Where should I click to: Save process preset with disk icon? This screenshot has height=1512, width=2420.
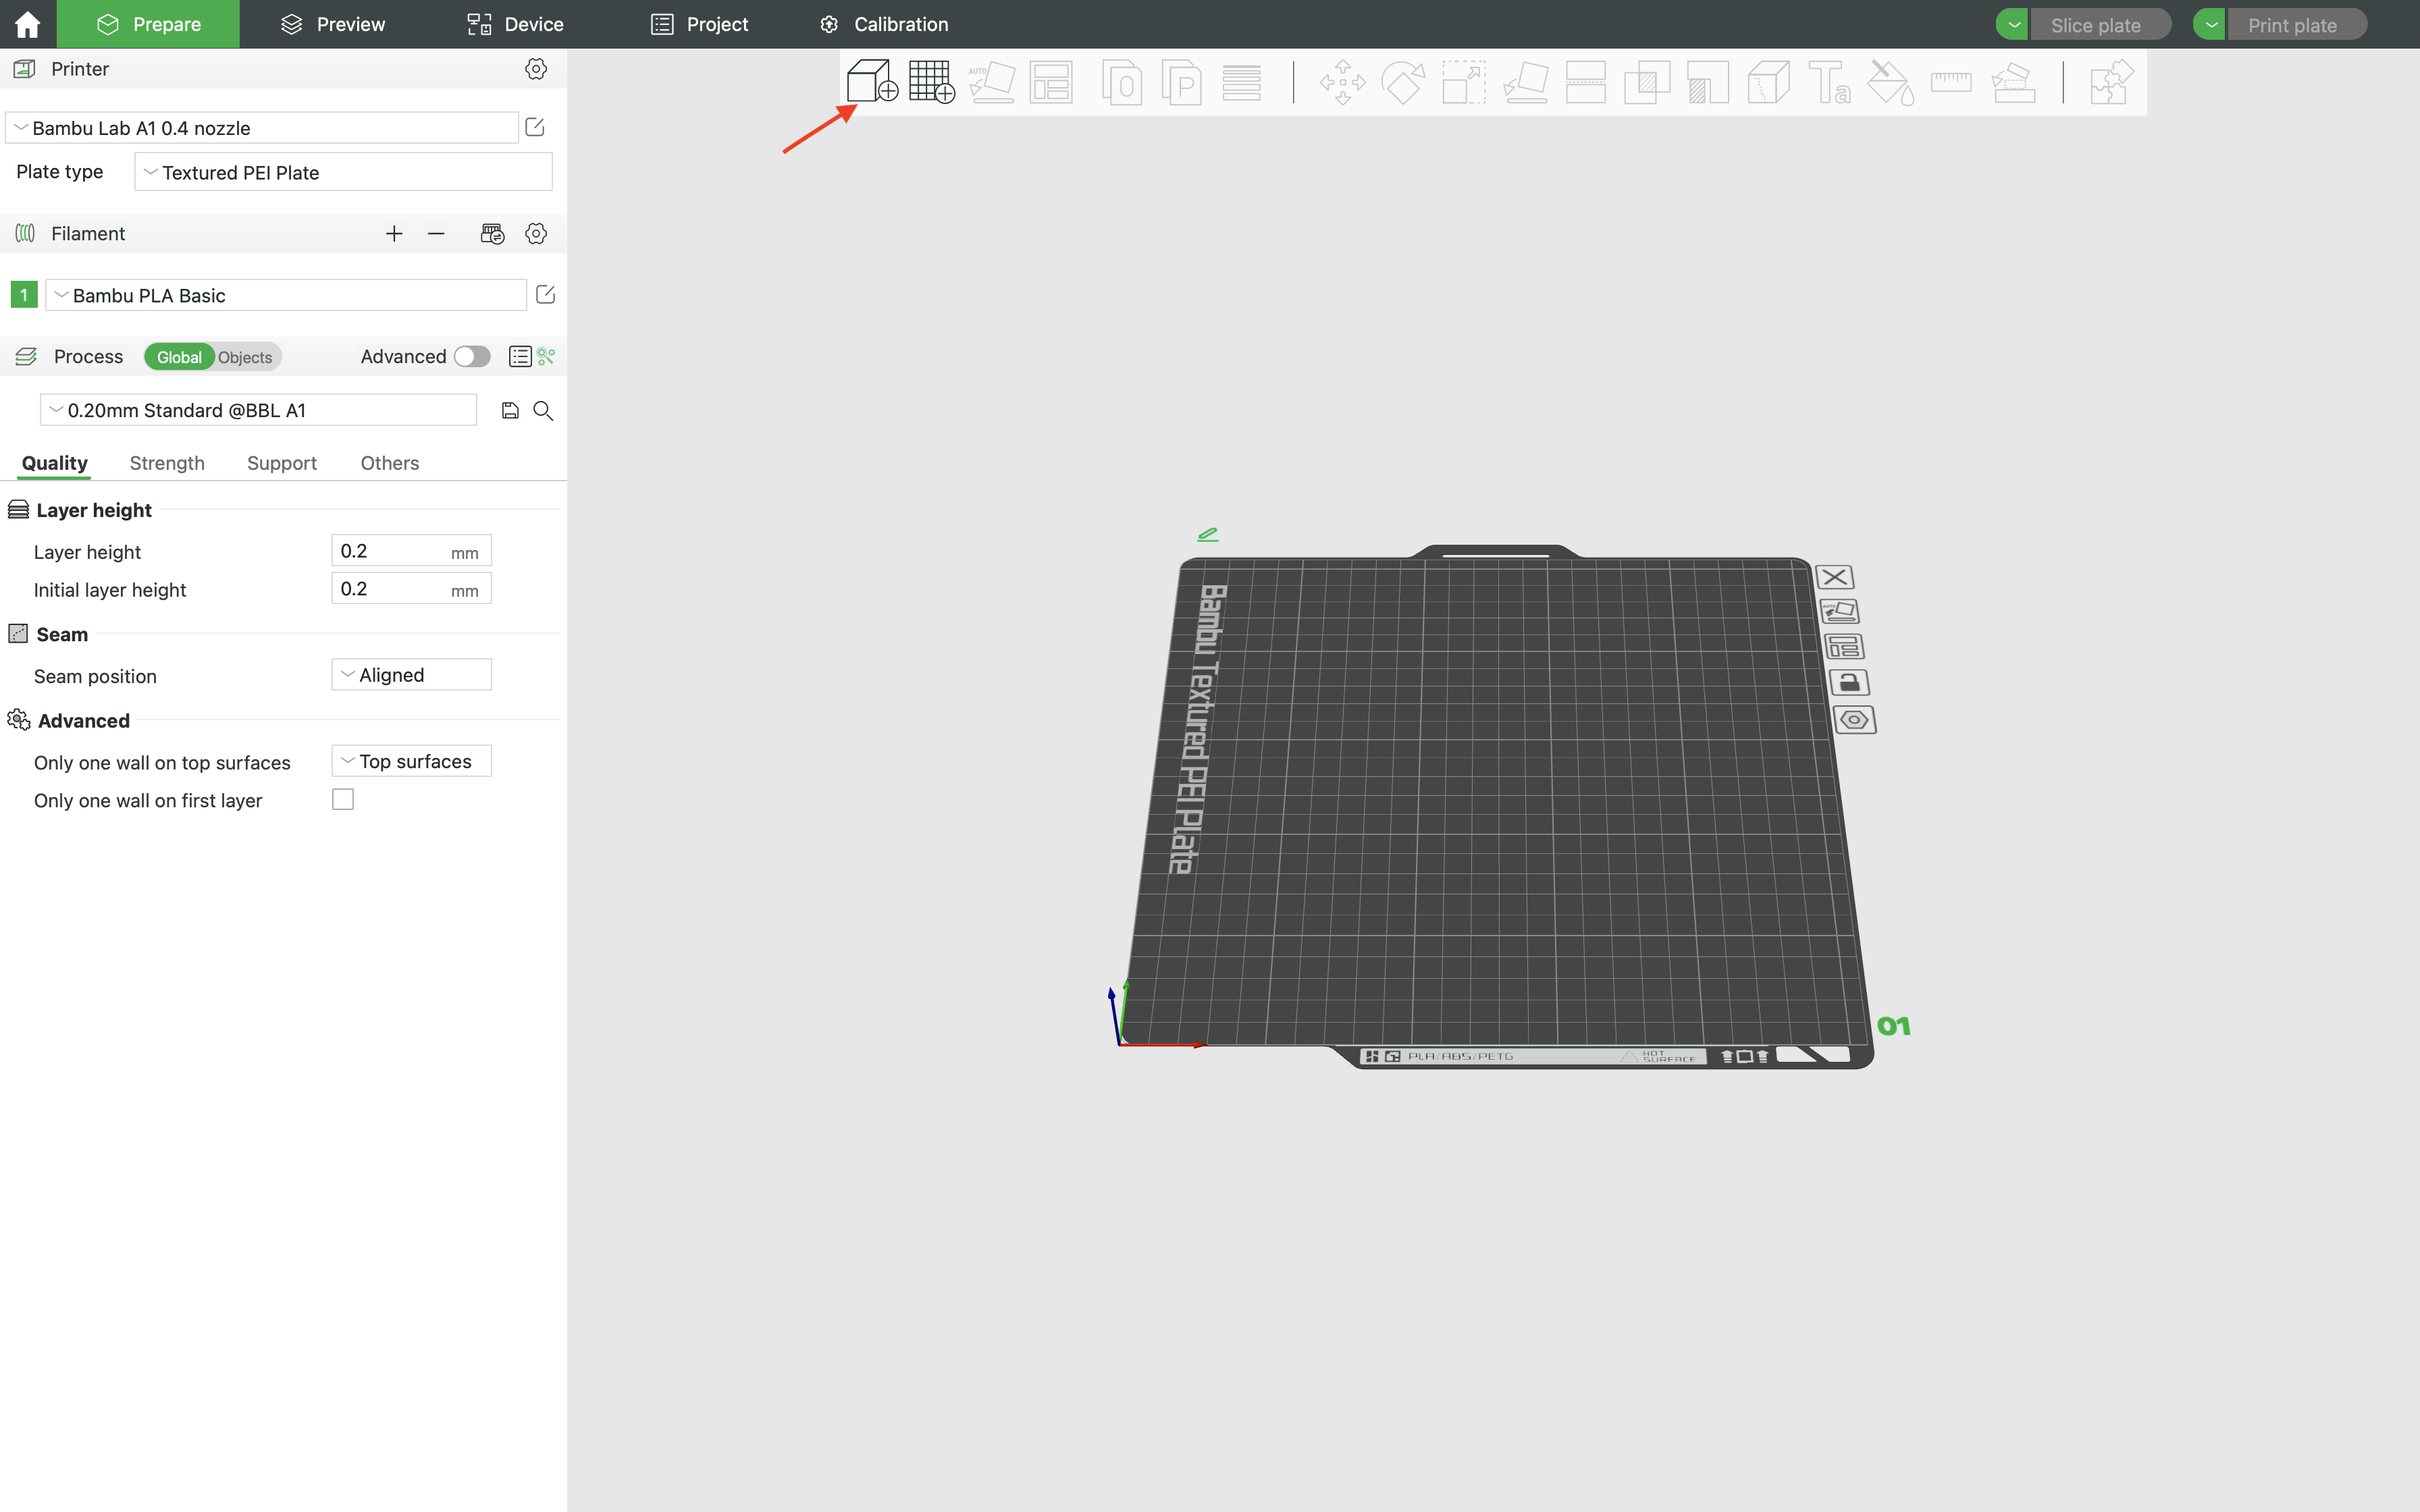(510, 411)
